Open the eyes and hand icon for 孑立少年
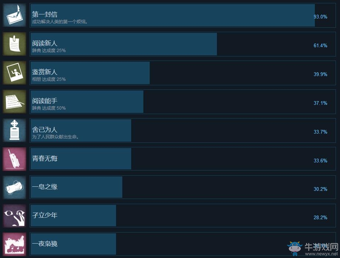Image resolution: width=340 pixels, height=258 pixels. coord(14,216)
